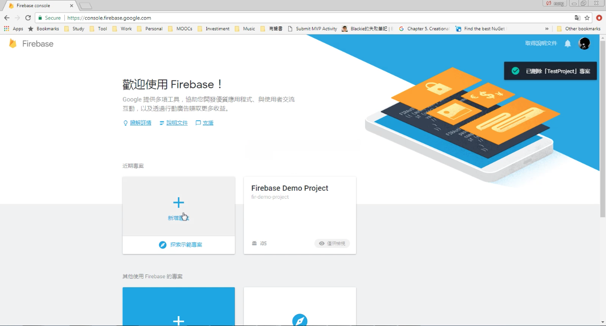Click the 探索示範專案 button
This screenshot has height=326, width=606.
point(178,245)
